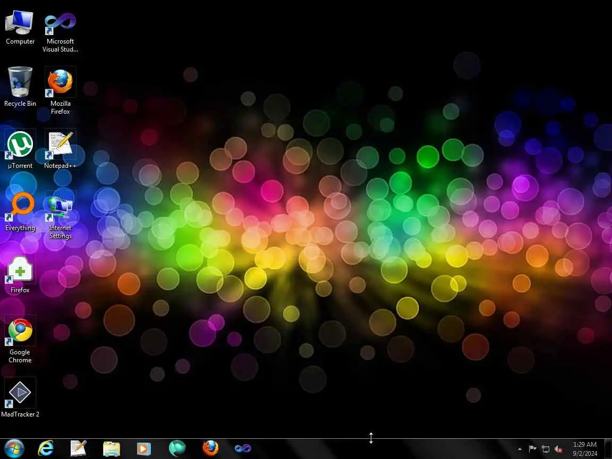Launch Windows Media Player from the taskbar
This screenshot has width=612, height=459.
click(x=144, y=448)
